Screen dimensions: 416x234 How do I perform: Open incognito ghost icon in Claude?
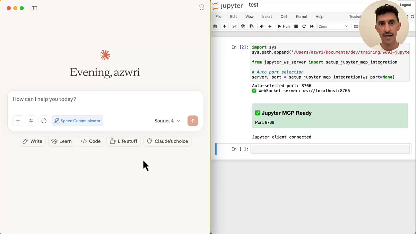pos(201,8)
